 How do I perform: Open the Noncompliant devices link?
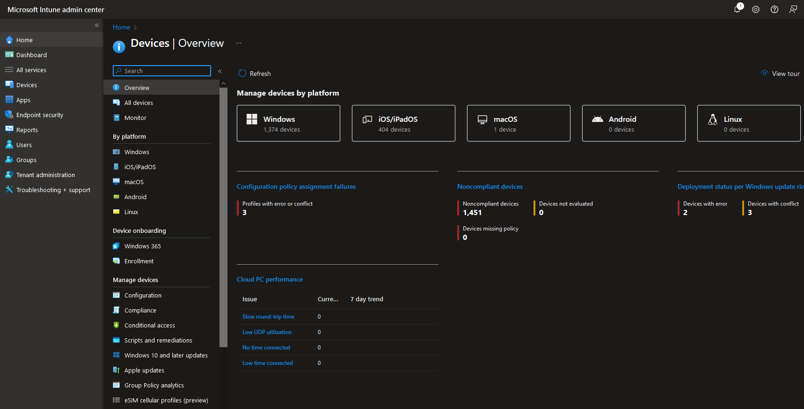[490, 186]
